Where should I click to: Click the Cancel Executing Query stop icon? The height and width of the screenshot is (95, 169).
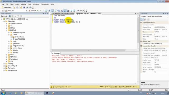click(41, 11)
